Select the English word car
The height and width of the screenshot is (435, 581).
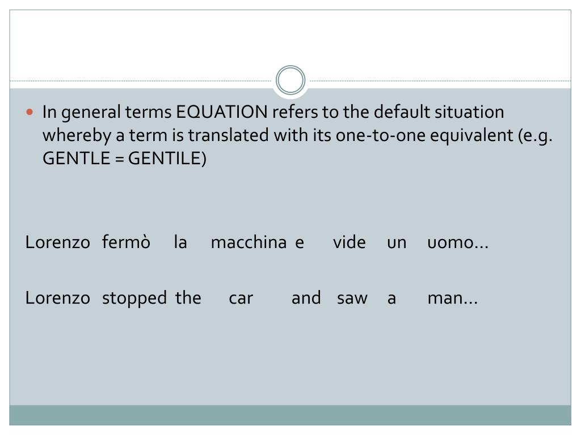241,298
